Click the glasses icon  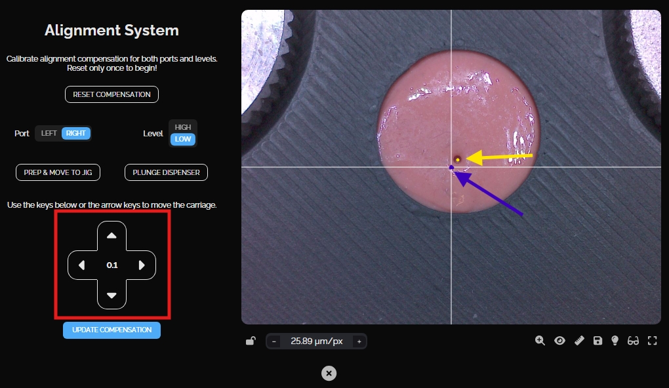pos(633,341)
